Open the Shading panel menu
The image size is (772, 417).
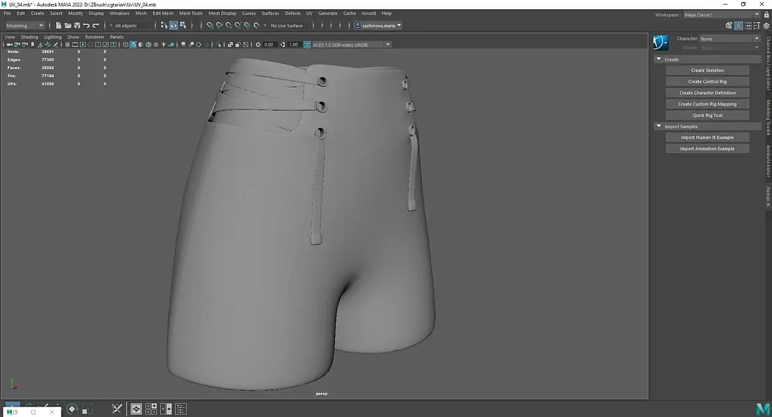[29, 37]
